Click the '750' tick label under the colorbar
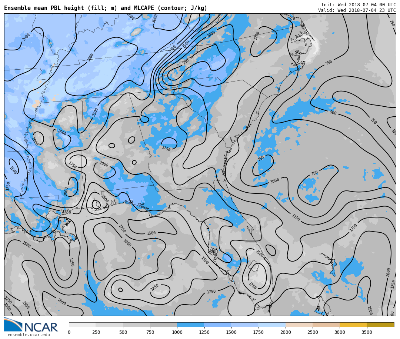 coord(150,332)
